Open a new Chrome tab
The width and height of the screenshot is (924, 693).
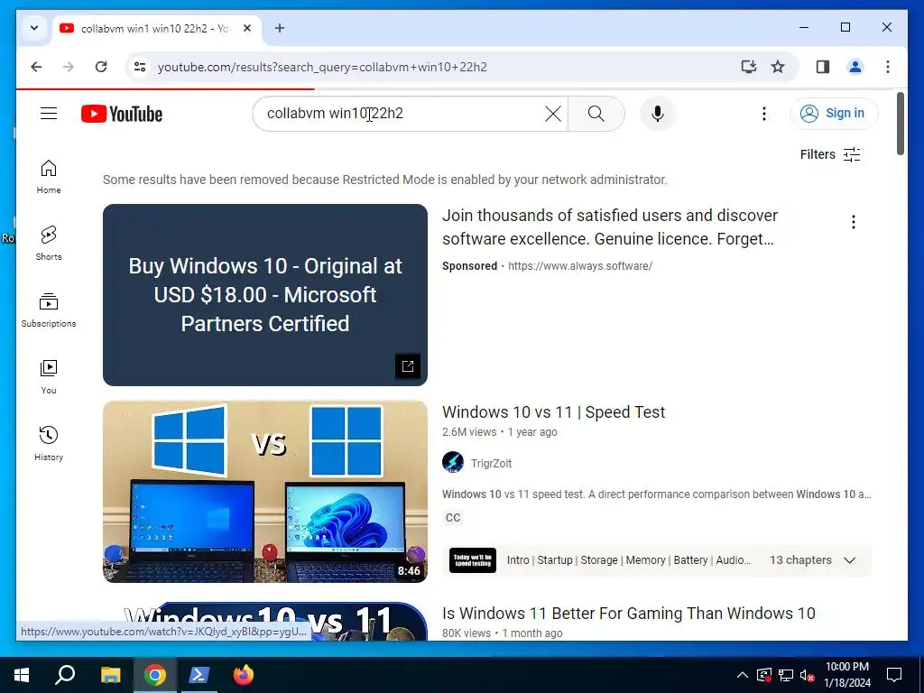pos(280,28)
